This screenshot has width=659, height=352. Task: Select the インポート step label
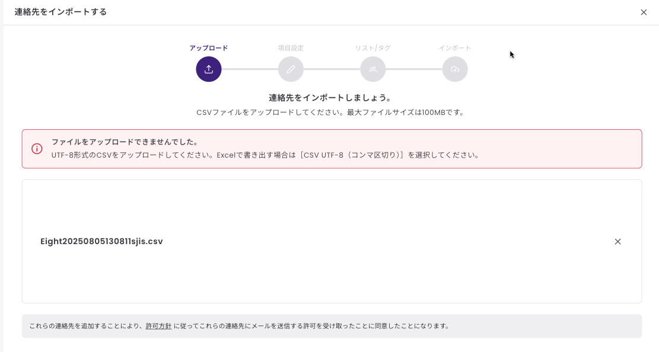coord(455,48)
